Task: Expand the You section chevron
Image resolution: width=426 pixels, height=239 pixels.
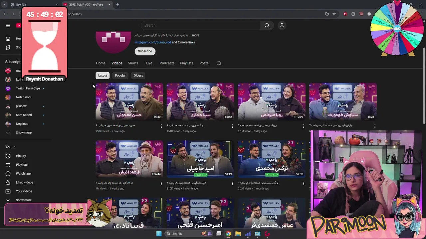Action: pyautogui.click(x=15, y=147)
